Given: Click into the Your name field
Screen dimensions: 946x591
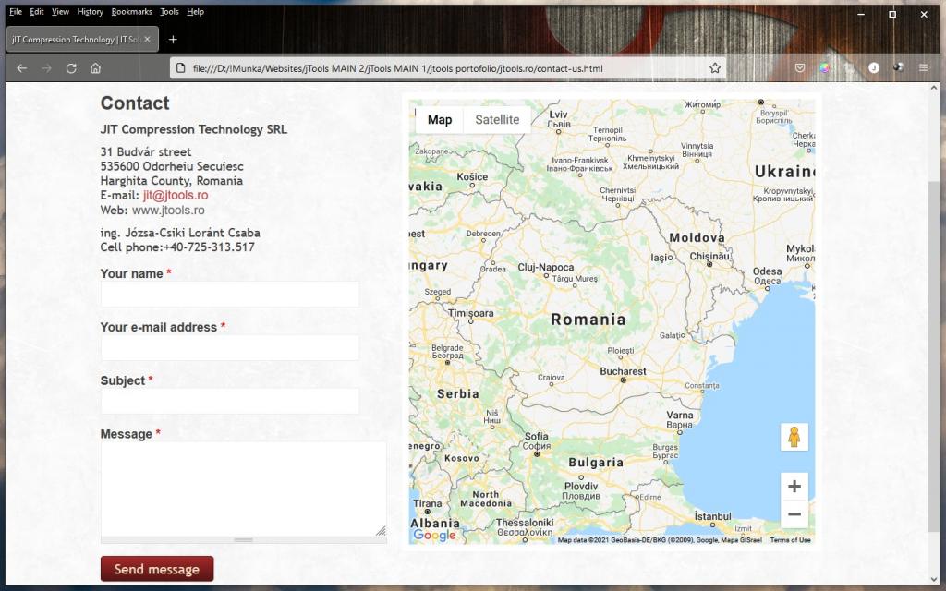Looking at the screenshot, I should 229,295.
